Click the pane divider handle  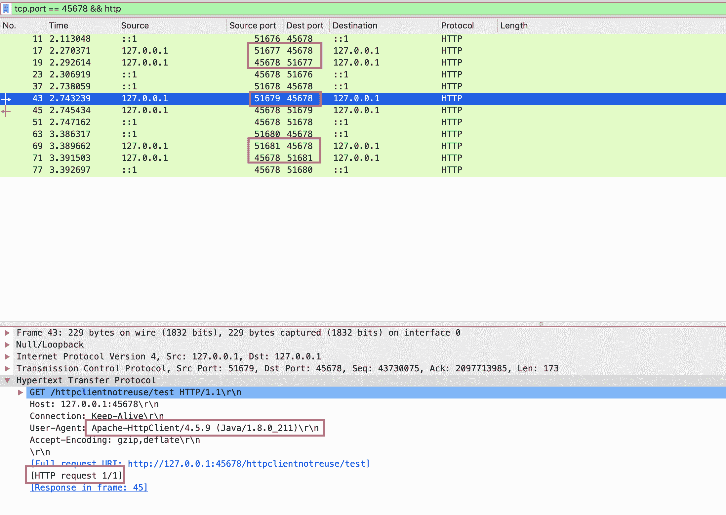pyautogui.click(x=541, y=324)
